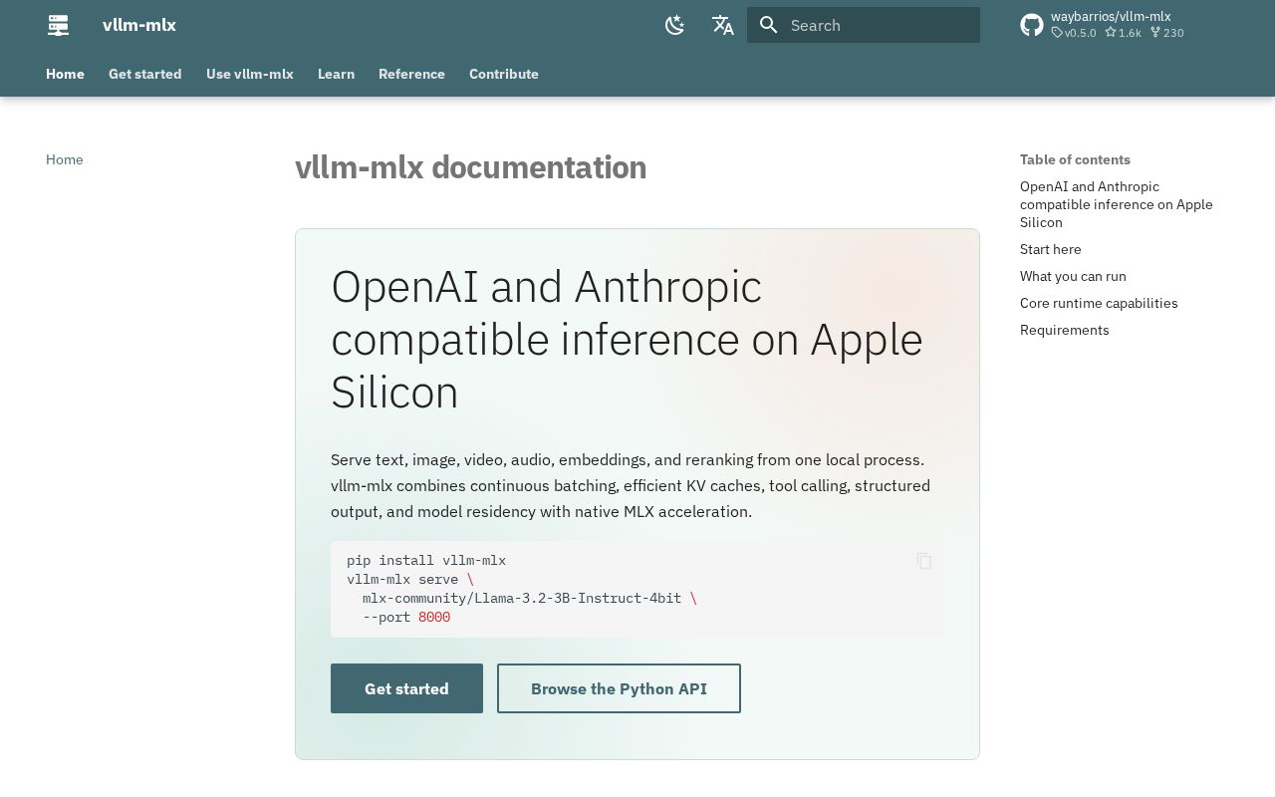Jump to Core runtime capabilities section
The width and height of the screenshot is (1275, 797).
click(x=1099, y=303)
